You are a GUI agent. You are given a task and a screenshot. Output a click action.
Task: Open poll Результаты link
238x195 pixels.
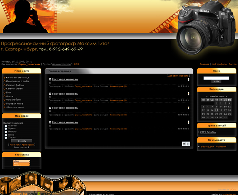pos(15,145)
